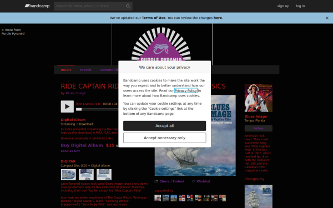Click the player progress slider handle
The width and height of the screenshot is (333, 208).
coord(79,109)
